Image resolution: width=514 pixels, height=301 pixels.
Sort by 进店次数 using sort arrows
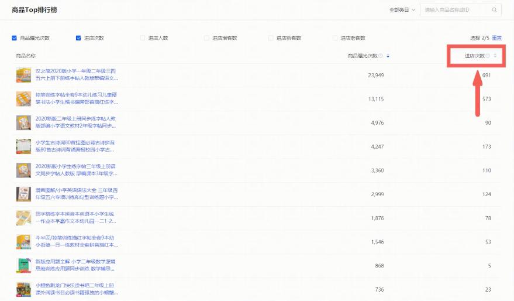pos(495,56)
